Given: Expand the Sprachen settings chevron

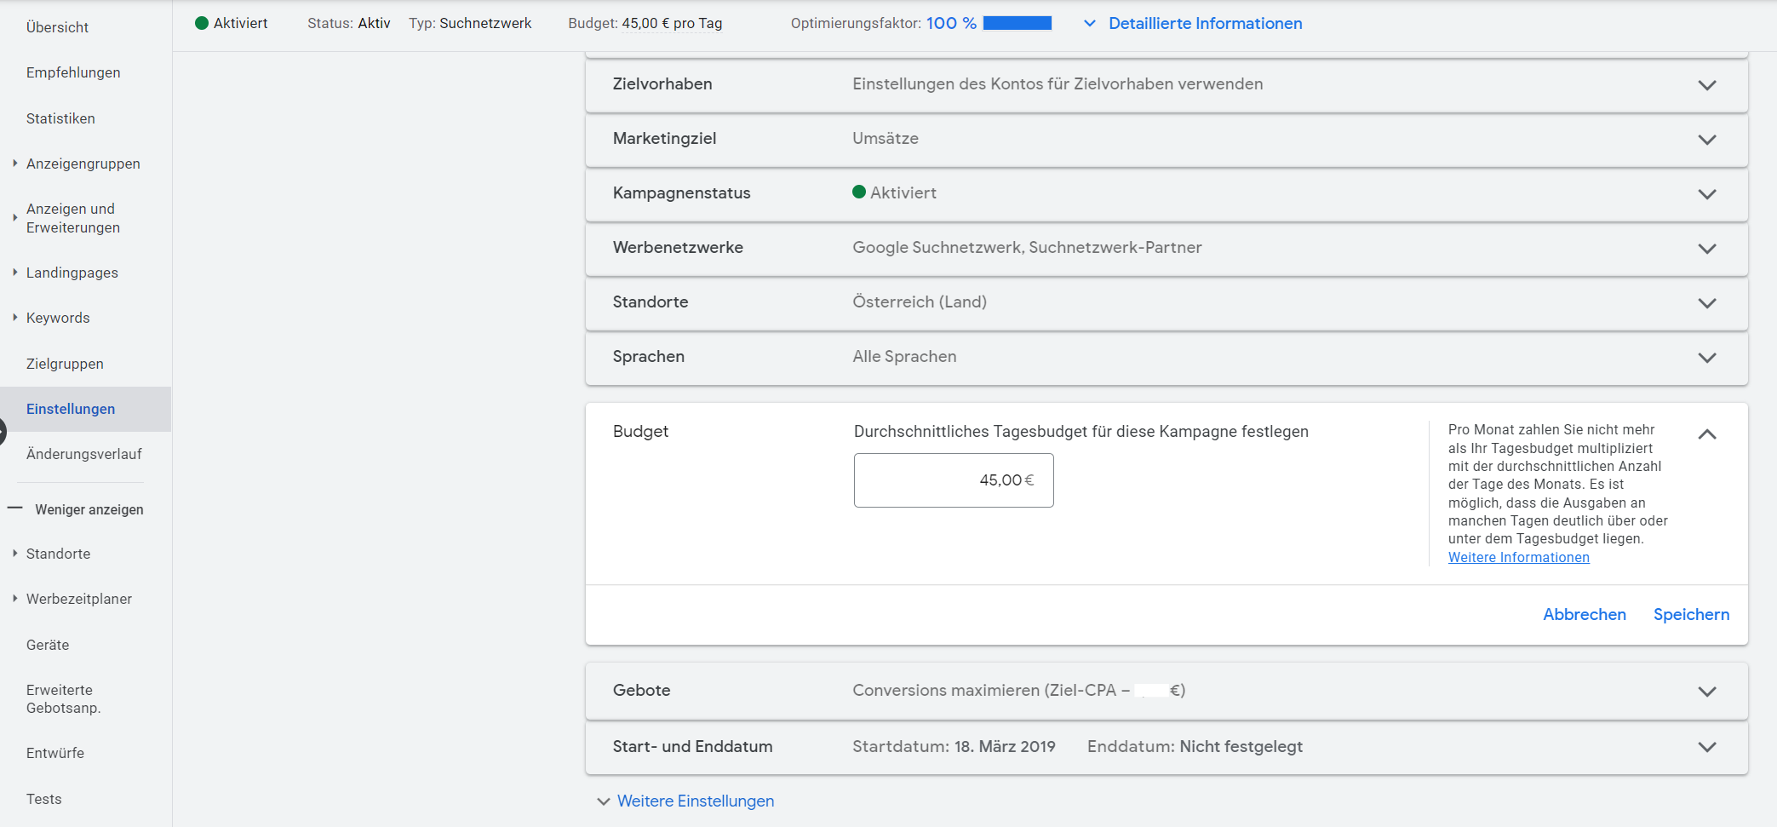Looking at the screenshot, I should [1706, 358].
